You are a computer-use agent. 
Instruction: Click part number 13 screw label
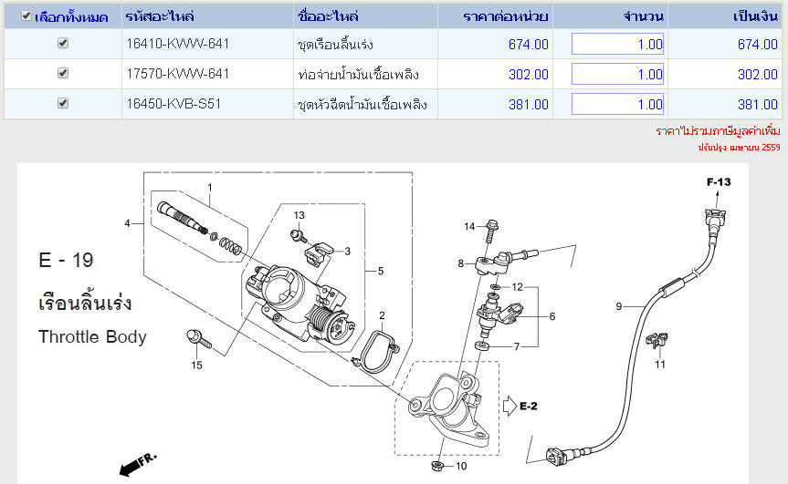point(299,215)
